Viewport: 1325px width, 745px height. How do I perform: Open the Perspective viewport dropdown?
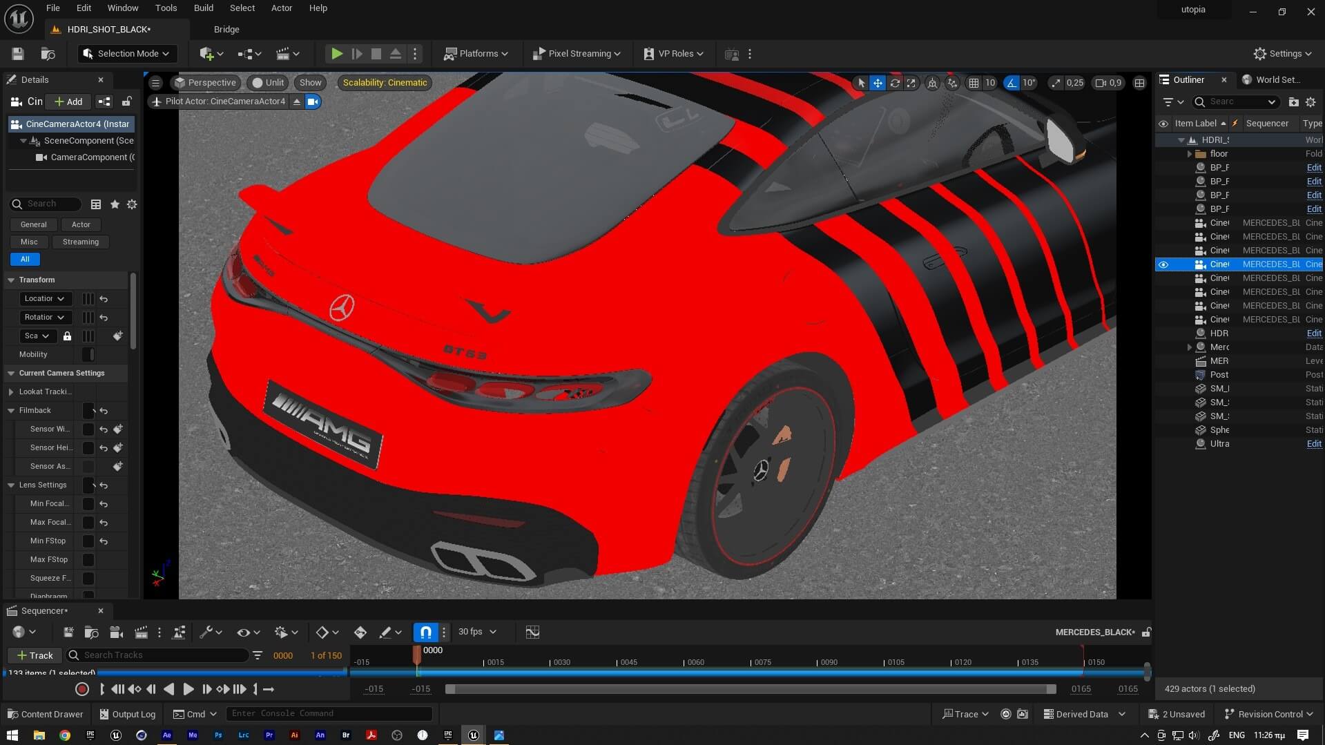(206, 82)
